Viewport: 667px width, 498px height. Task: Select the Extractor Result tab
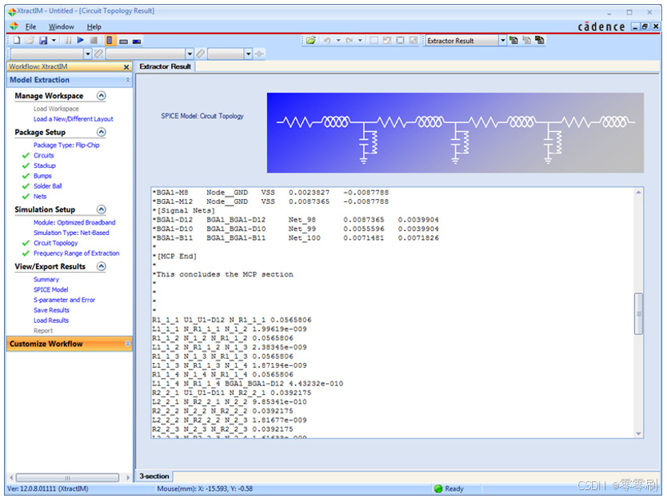[165, 67]
